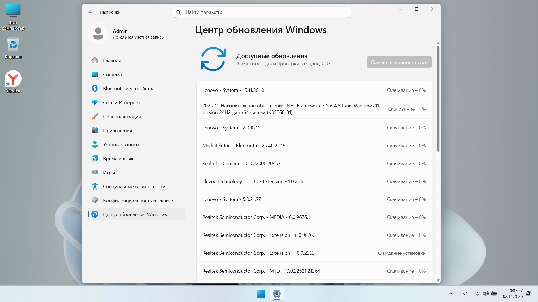Click the Privacy and security shield icon
Image resolution: width=538 pixels, height=302 pixels.
[x=95, y=200]
